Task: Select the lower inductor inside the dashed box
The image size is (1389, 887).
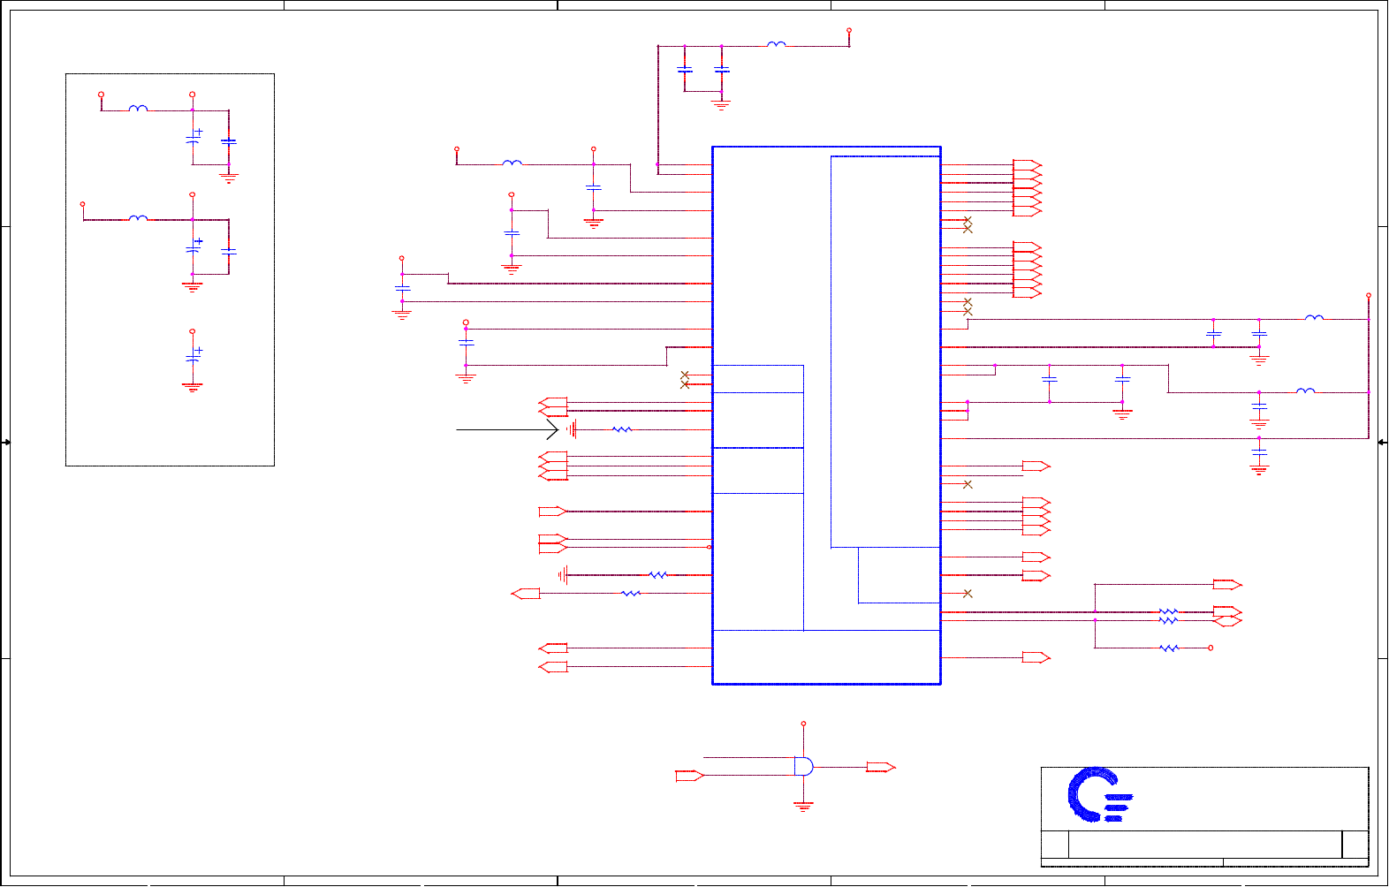Action: [138, 217]
